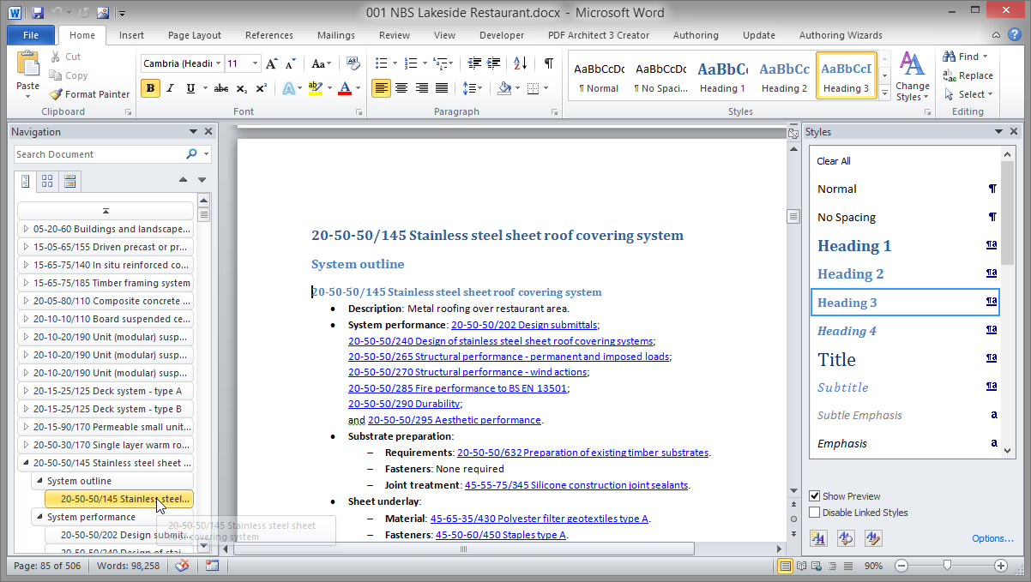Enable the Disable Linked Styles checkbox

coord(814,512)
